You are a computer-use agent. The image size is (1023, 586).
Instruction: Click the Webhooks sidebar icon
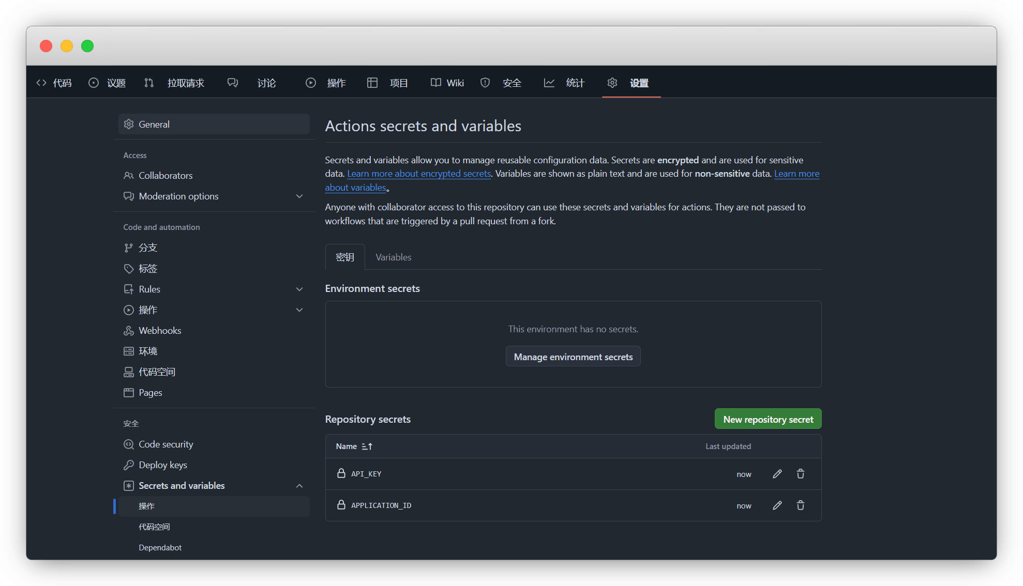click(129, 331)
